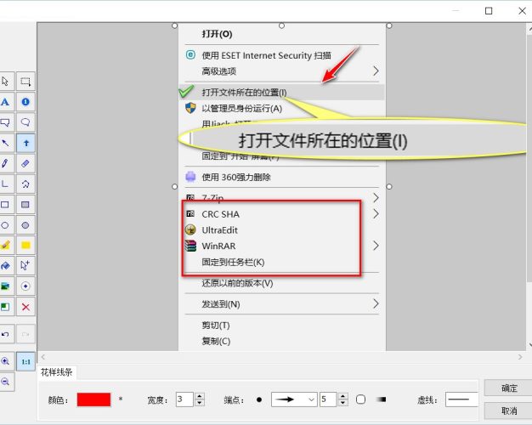Click the horizontal scrollbar left arrow
The image size is (532, 425).
click(43, 357)
